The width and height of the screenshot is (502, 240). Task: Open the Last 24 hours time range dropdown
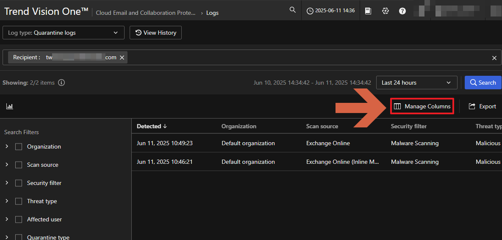[416, 83]
